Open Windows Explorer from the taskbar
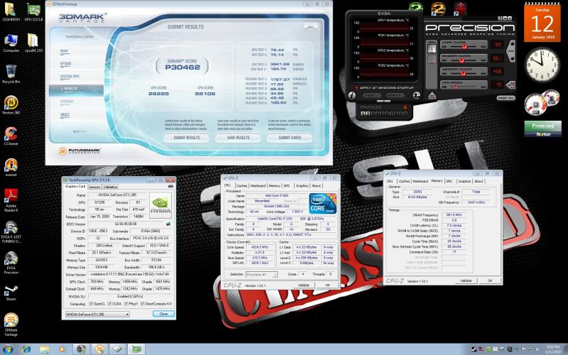This screenshot has width=568, height=355. pyautogui.click(x=45, y=349)
